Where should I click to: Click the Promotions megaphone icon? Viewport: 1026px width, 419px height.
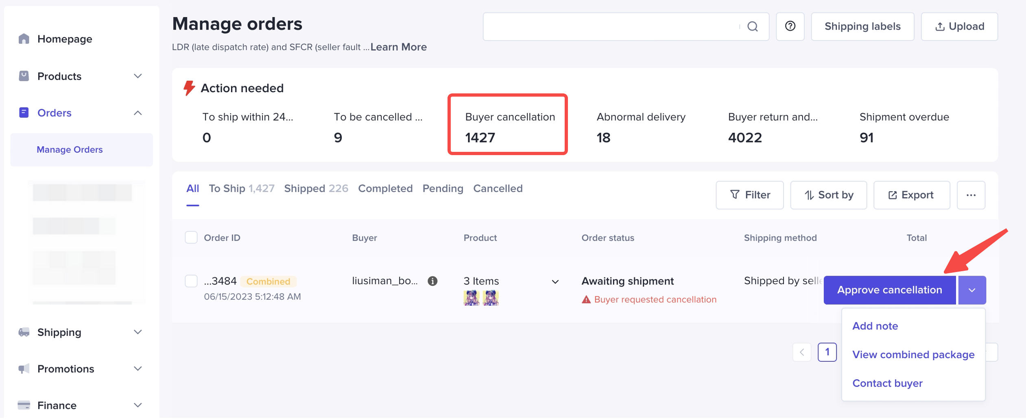coord(24,369)
